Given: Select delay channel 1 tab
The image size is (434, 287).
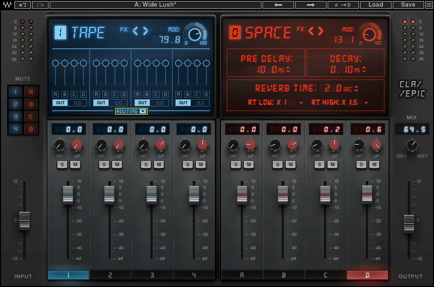Looking at the screenshot, I should click(x=68, y=275).
